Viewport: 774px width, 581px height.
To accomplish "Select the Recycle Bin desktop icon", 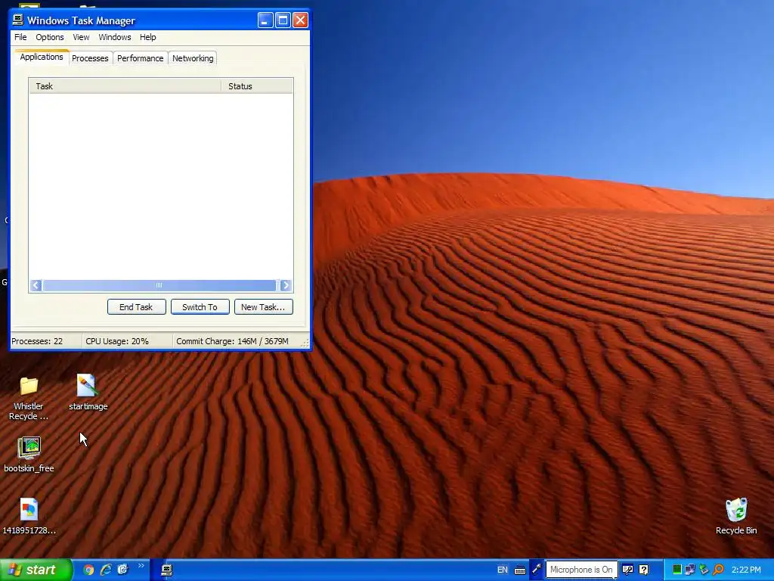I will tap(736, 510).
